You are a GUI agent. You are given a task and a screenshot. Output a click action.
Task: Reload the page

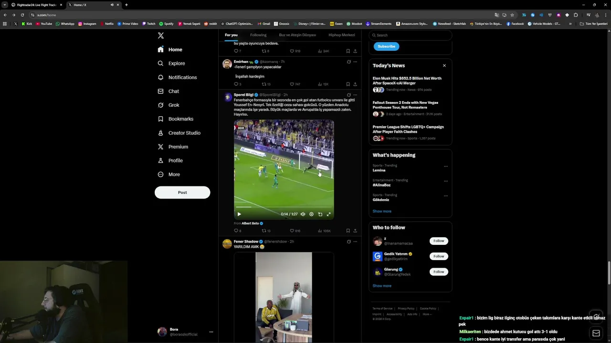(x=22, y=15)
